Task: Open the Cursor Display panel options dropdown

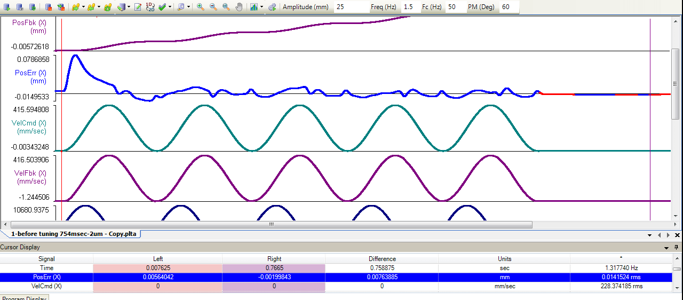Action: click(667, 247)
